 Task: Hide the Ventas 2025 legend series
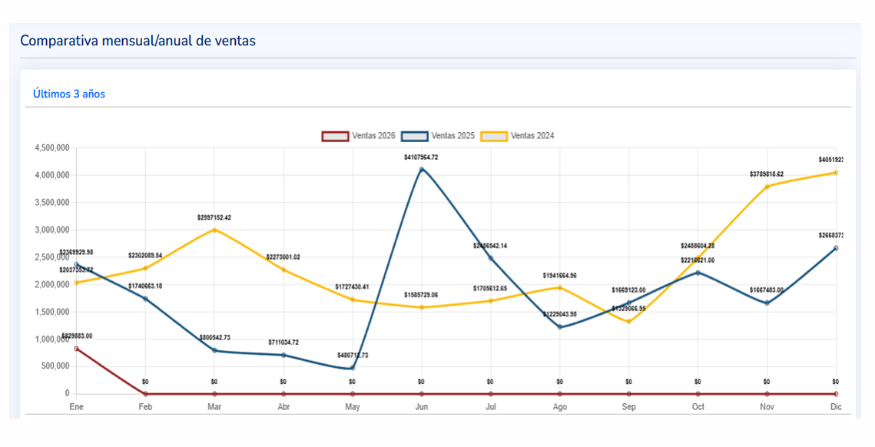click(x=438, y=136)
